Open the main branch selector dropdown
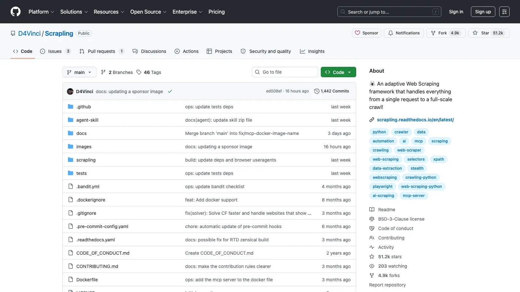The width and height of the screenshot is (520, 292). click(x=79, y=72)
